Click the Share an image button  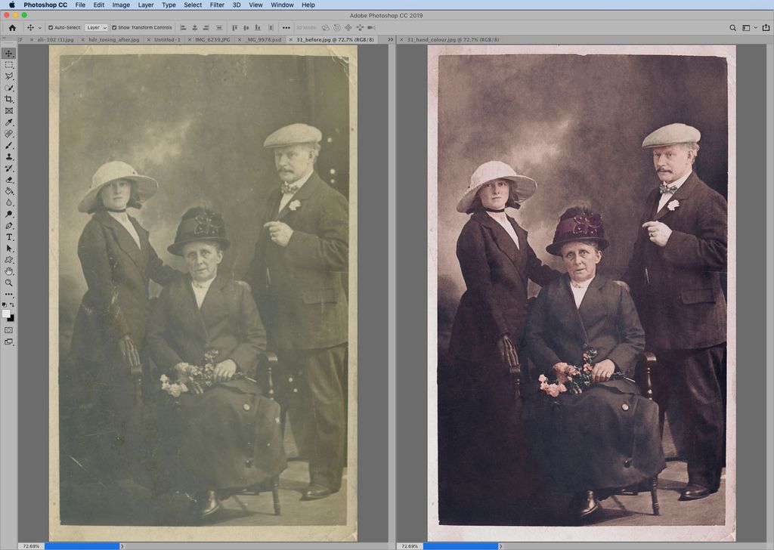click(x=766, y=26)
